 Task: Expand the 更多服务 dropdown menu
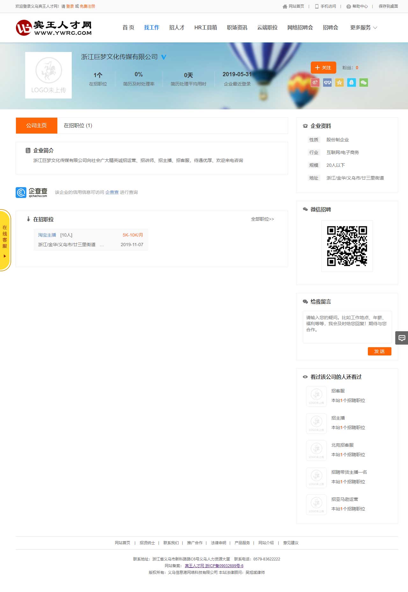[363, 28]
